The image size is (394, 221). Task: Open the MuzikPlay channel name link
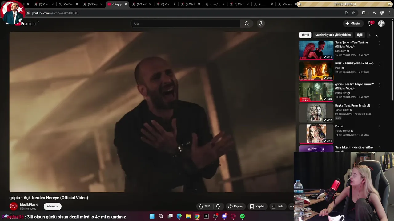(x=28, y=204)
